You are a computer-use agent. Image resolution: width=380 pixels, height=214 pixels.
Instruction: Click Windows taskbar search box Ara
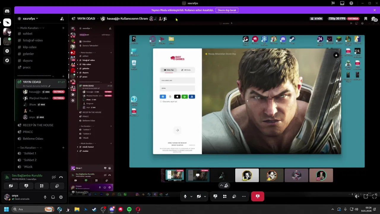[33, 209]
